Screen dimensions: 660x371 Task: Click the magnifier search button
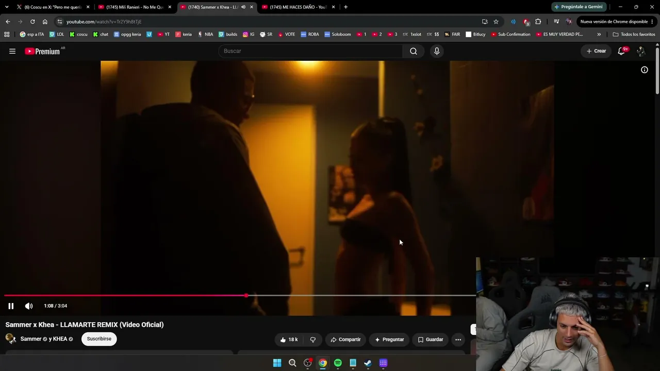tap(414, 51)
